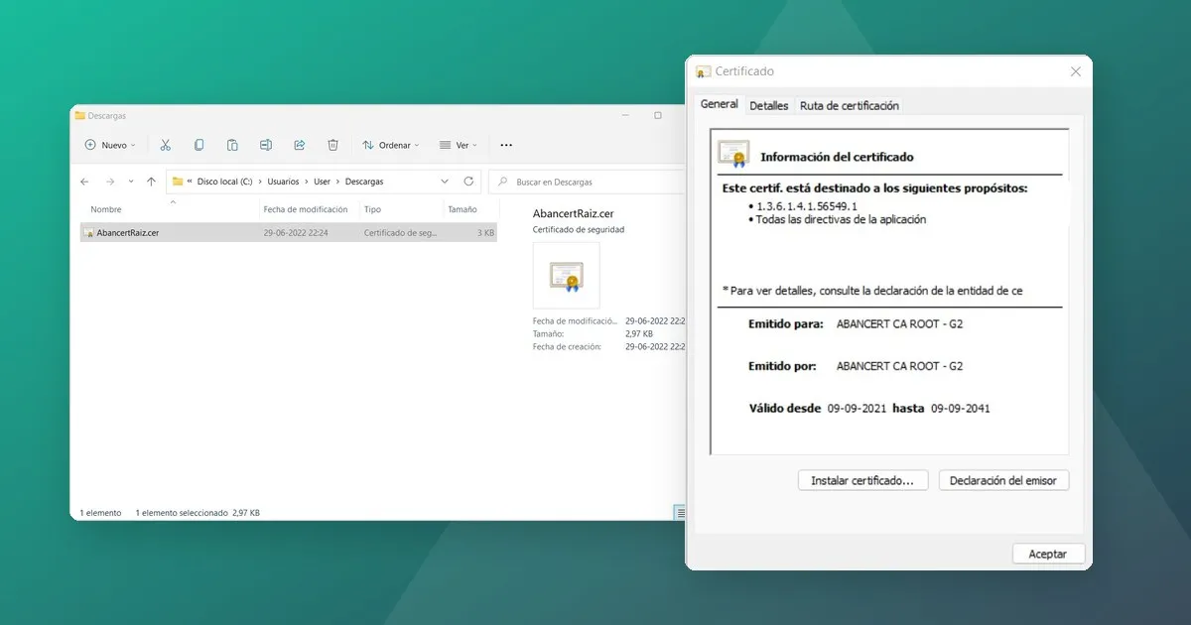
Task: Go forward with the right arrow in Explorer
Action: pos(110,182)
